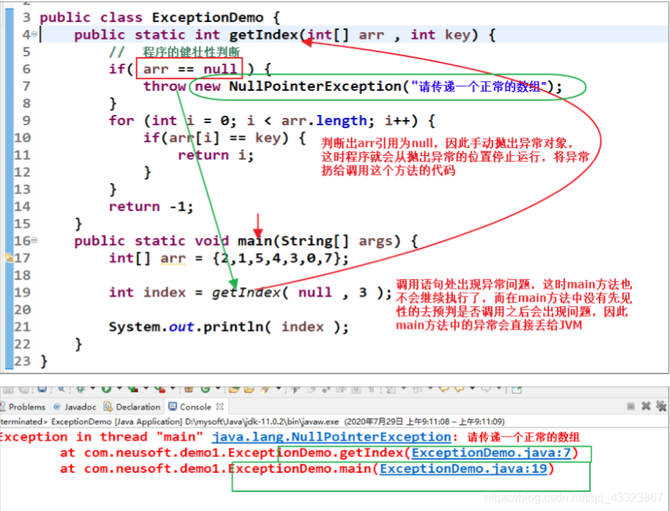Collapse the main method at line 16
The width and height of the screenshot is (670, 511).
[34, 240]
